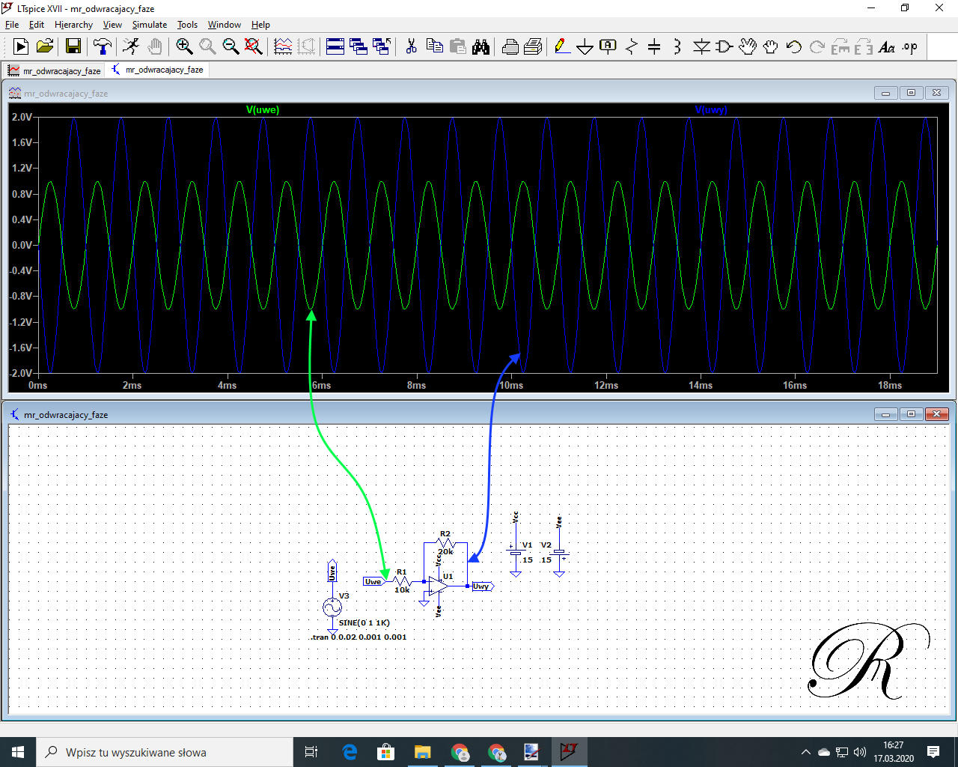This screenshot has width=958, height=767.
Task: Select the Move tool open-hand icon
Action: coord(748,46)
